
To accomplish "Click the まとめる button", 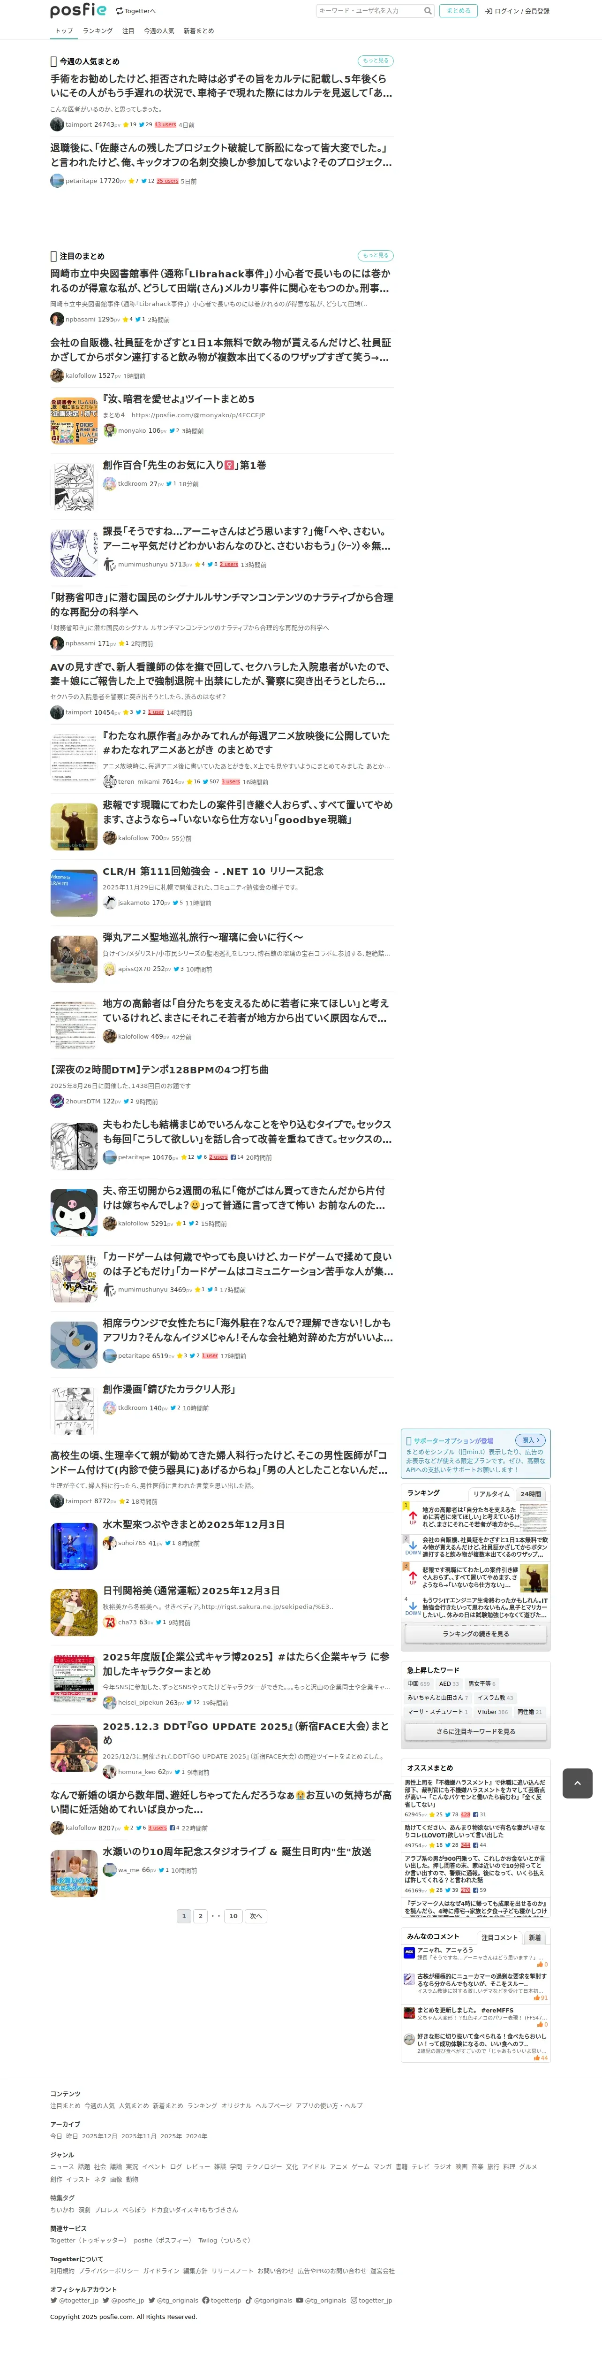I will tap(458, 11).
